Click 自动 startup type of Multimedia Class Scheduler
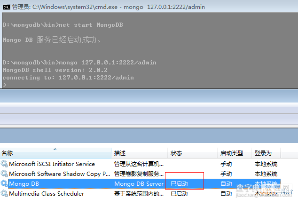This screenshot has width=298, height=198. 226,194
